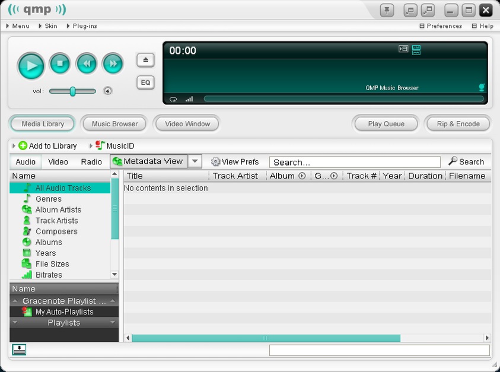Open Rip & Encode panel
500x372 pixels.
[x=458, y=124]
